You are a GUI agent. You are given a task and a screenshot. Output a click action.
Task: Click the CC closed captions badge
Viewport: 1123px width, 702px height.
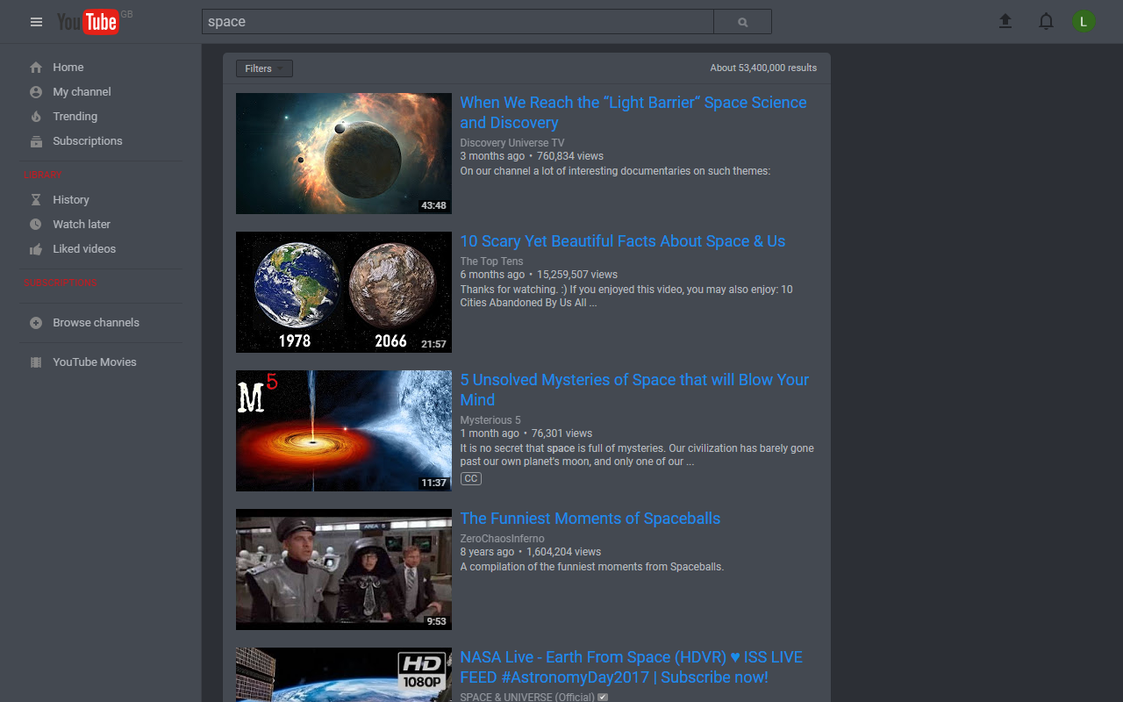471,478
